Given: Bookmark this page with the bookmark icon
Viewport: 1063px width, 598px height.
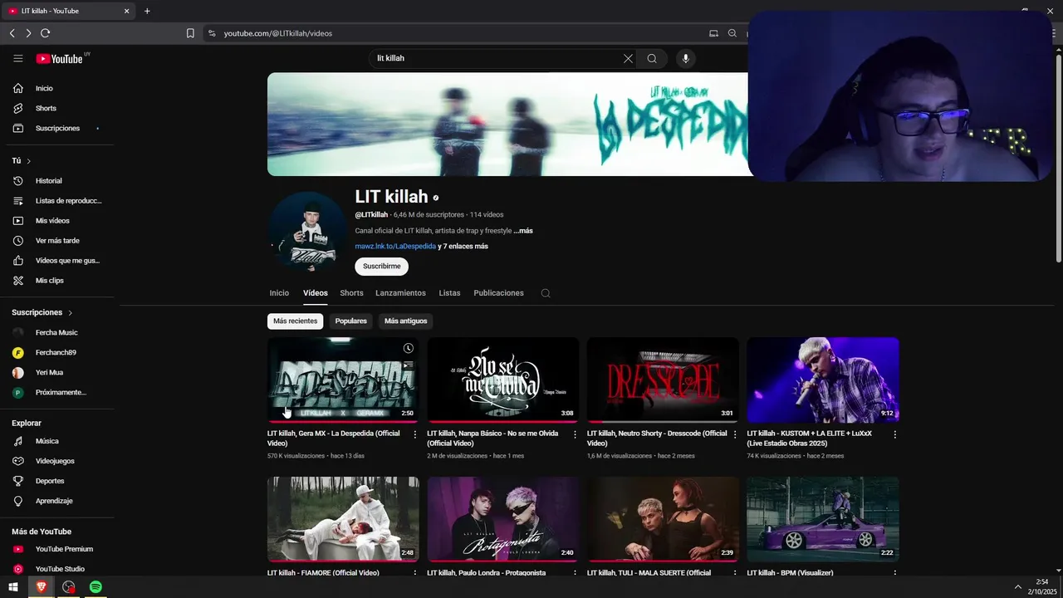Looking at the screenshot, I should [190, 33].
